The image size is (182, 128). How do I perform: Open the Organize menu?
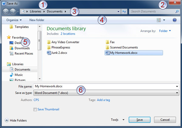14,20
